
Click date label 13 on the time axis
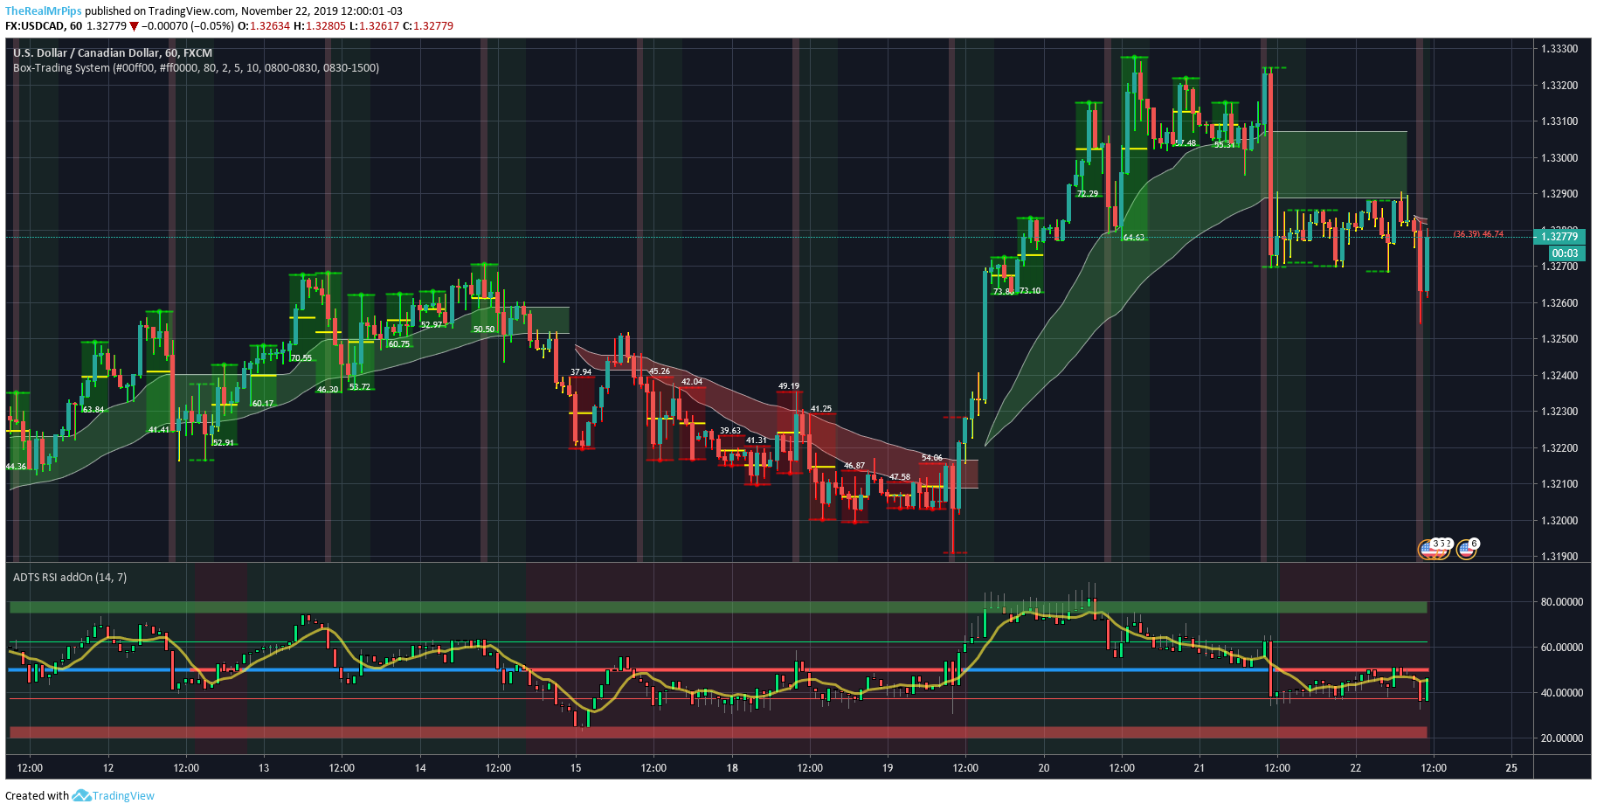point(264,768)
